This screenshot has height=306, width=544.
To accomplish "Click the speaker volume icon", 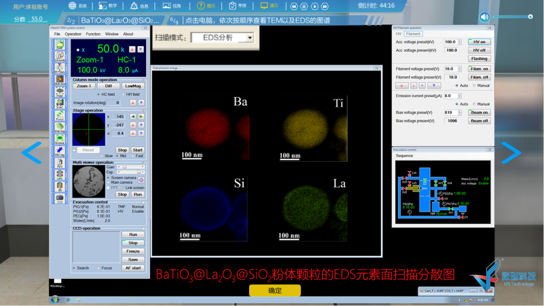I will 484,17.
